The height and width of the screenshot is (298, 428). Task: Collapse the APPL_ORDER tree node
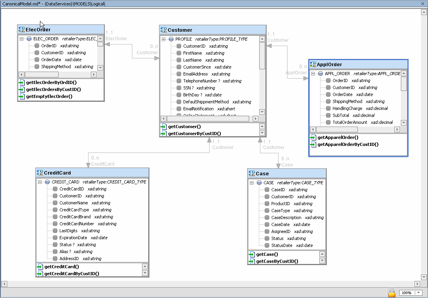tap(314, 74)
